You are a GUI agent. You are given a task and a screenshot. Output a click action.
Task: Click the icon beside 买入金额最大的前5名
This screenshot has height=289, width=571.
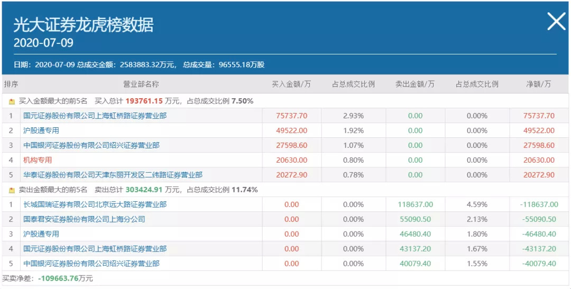pos(12,101)
